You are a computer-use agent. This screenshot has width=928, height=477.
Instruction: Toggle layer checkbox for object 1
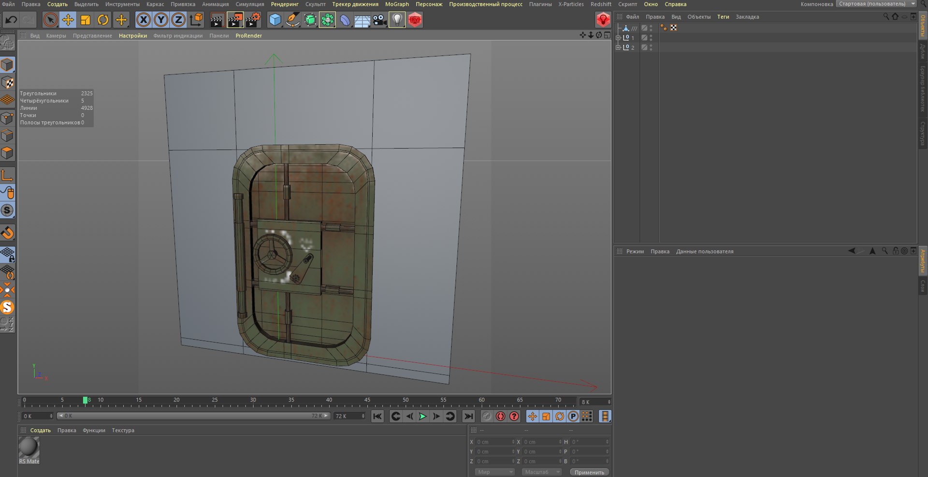(x=644, y=38)
